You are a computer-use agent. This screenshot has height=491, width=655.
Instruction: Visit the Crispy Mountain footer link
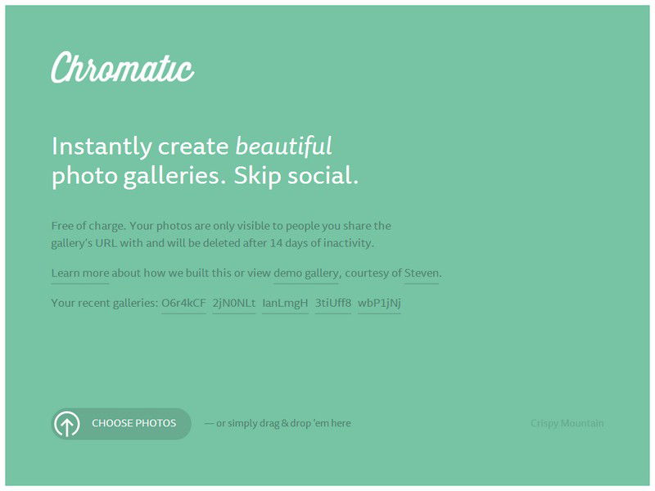pos(567,423)
